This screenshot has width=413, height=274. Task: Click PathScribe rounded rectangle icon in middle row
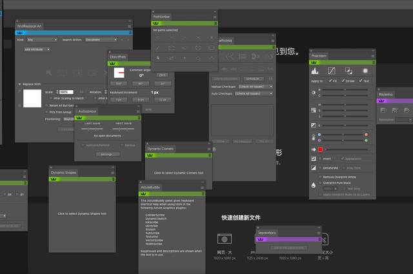[x=212, y=48]
